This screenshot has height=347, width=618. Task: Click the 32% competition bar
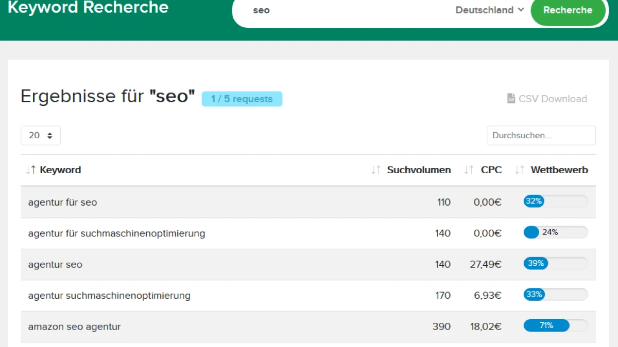tap(556, 202)
